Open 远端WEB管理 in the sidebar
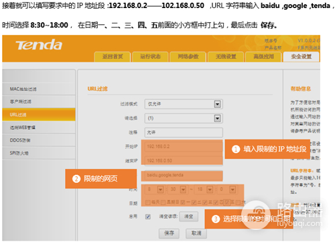335x242 pixels. 39,127
